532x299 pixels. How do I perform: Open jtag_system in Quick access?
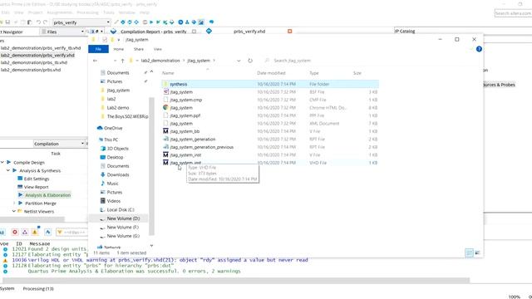click(x=118, y=91)
